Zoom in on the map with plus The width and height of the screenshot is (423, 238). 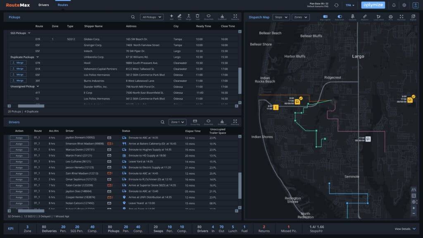[x=413, y=208]
